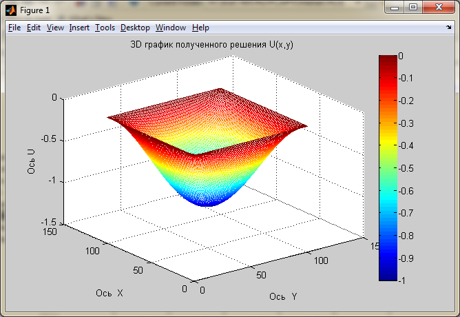Click the 50 tick on the Y axis
This screenshot has height=317, width=460.
pyautogui.click(x=261, y=275)
